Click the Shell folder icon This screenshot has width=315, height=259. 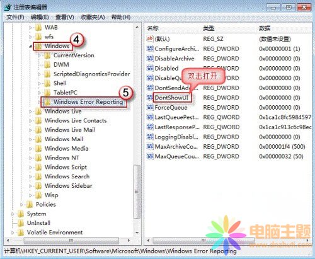pos(47,83)
